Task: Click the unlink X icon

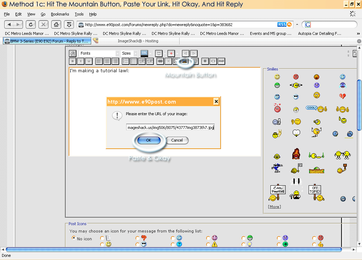Action: [168, 61]
